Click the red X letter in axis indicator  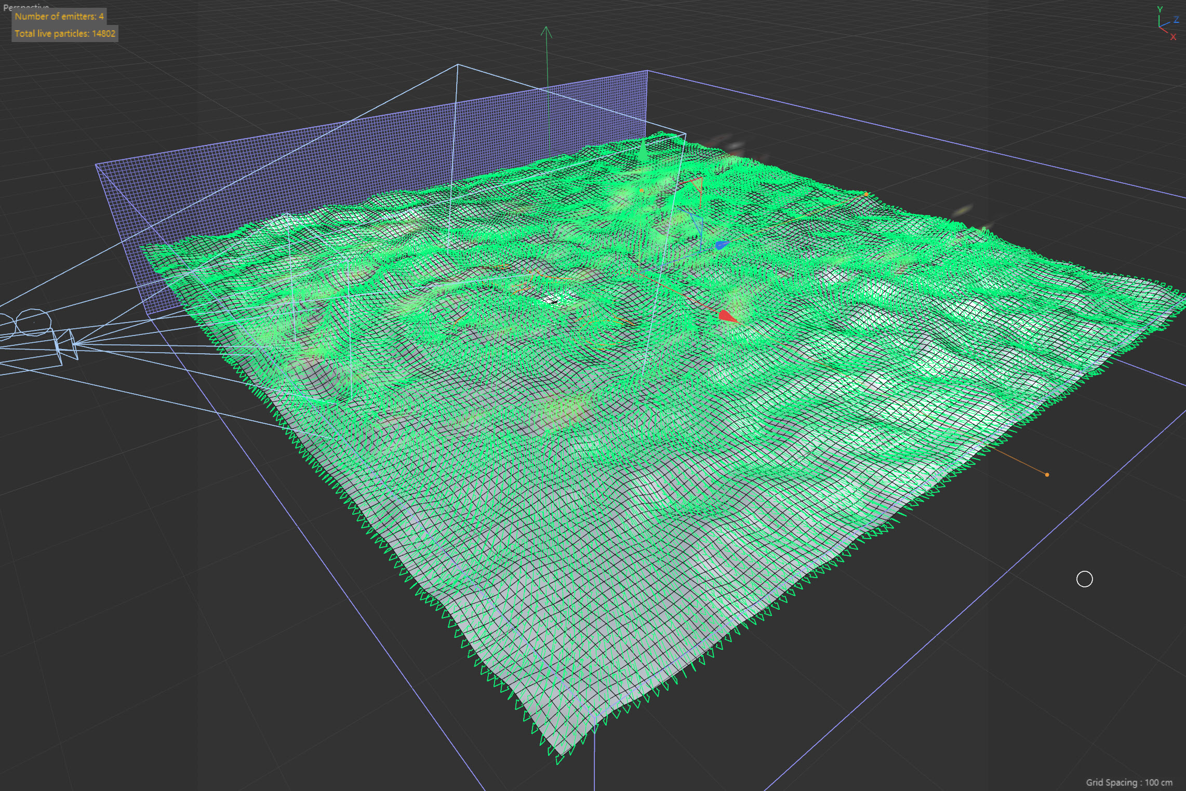tap(1173, 37)
